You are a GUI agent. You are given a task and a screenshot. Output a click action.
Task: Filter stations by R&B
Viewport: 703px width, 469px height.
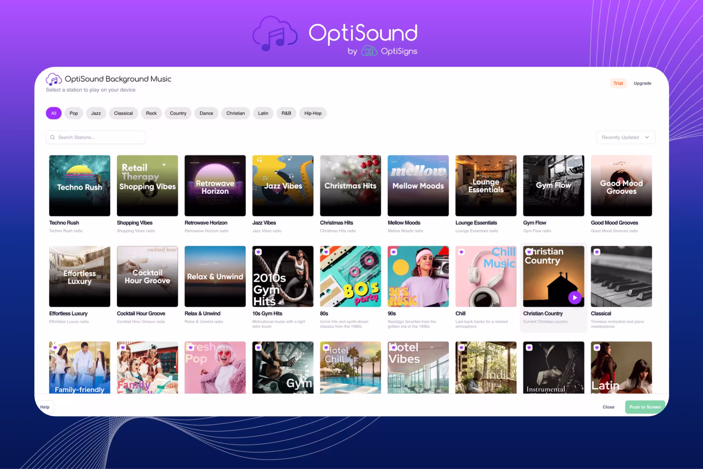pos(287,113)
